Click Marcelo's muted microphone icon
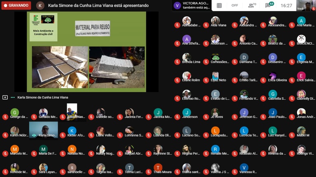This screenshot has width=316, height=177. pyautogui.click(x=5, y=154)
